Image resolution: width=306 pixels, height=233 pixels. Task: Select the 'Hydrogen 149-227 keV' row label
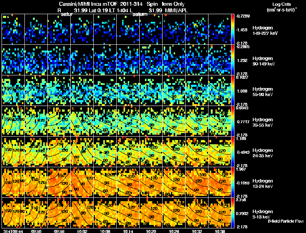[x=265, y=31]
